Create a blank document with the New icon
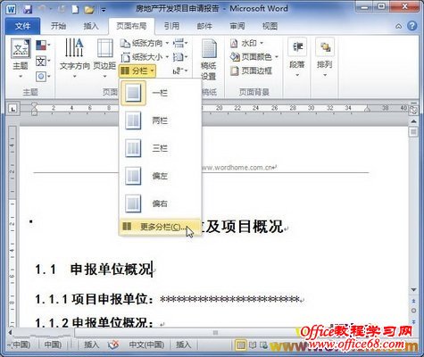 tap(75, 9)
